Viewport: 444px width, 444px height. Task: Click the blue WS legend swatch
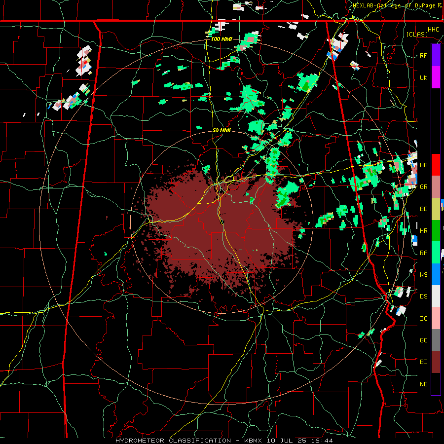[436, 274]
